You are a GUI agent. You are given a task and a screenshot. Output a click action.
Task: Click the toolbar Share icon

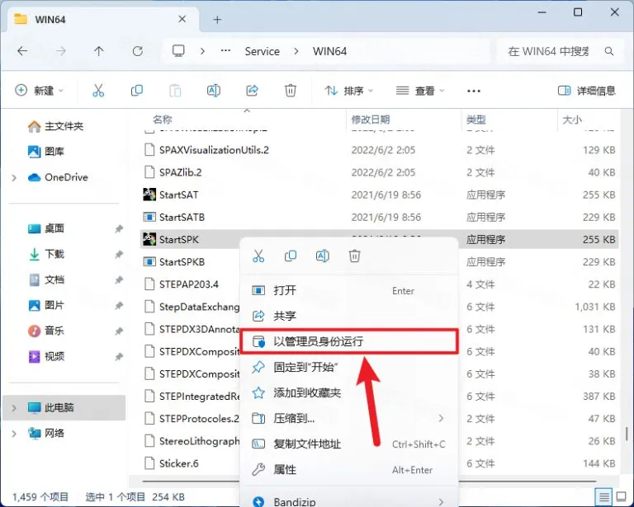point(253,91)
